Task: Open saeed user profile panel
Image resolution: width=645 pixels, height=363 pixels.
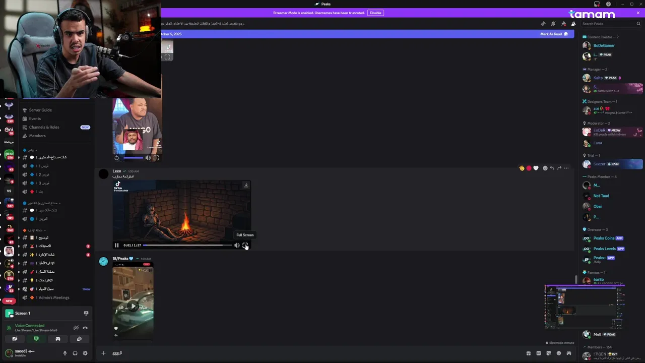Action: 24,352
